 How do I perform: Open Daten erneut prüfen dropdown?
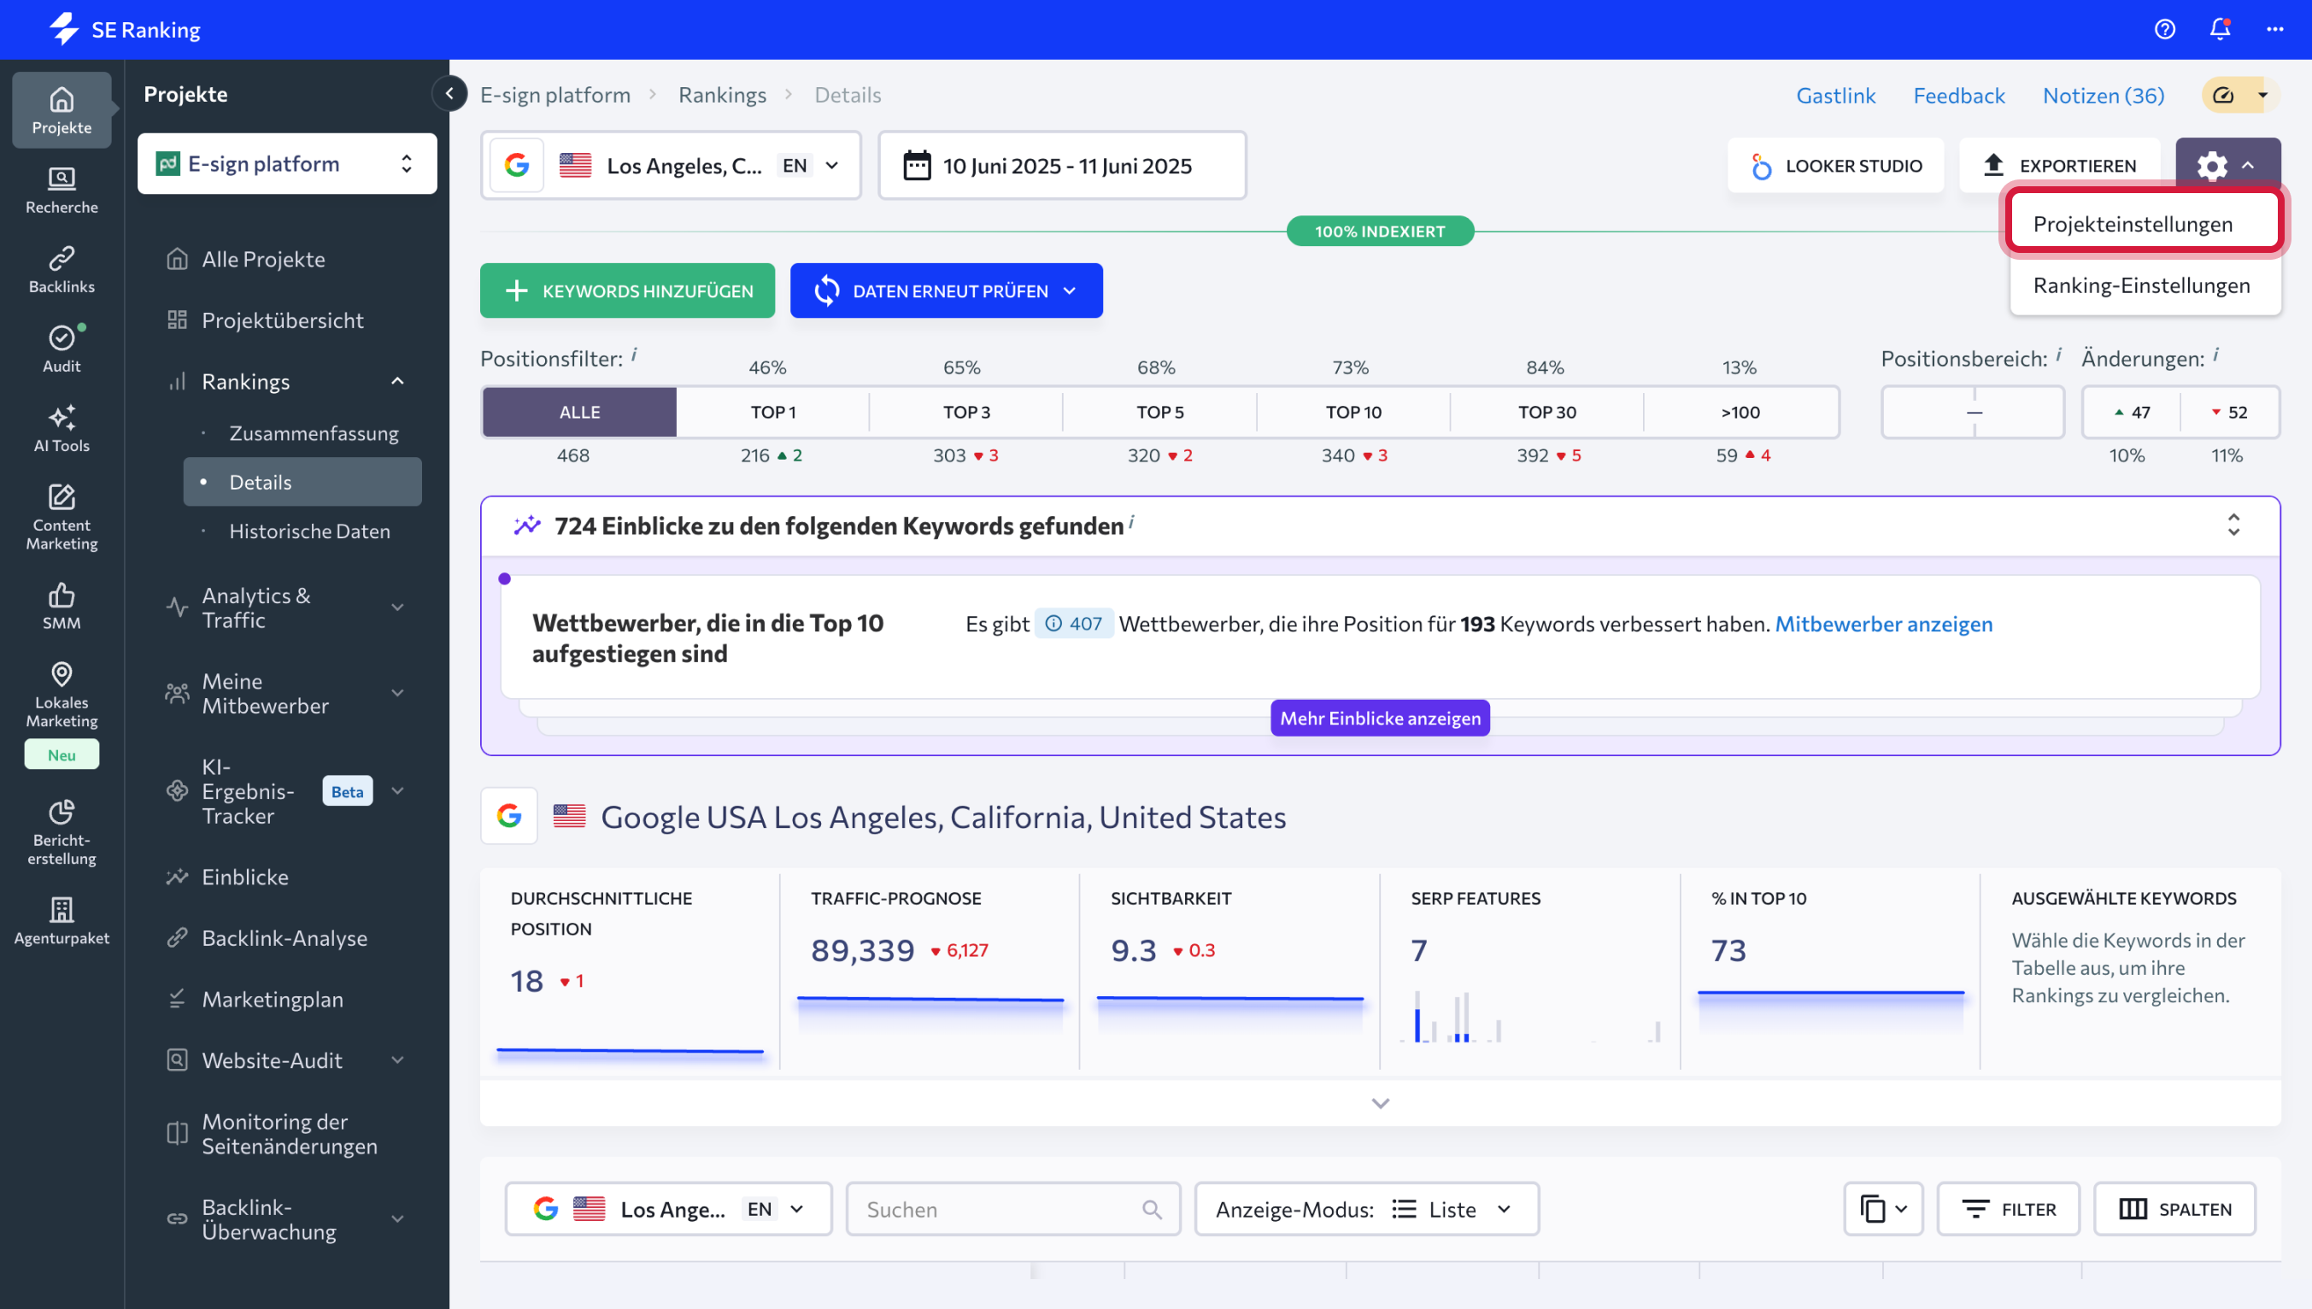coord(947,291)
